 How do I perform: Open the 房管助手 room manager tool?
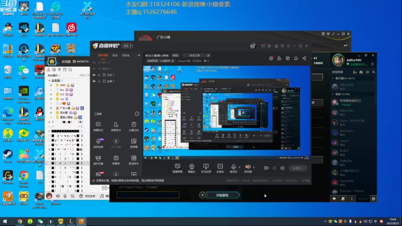116,127
